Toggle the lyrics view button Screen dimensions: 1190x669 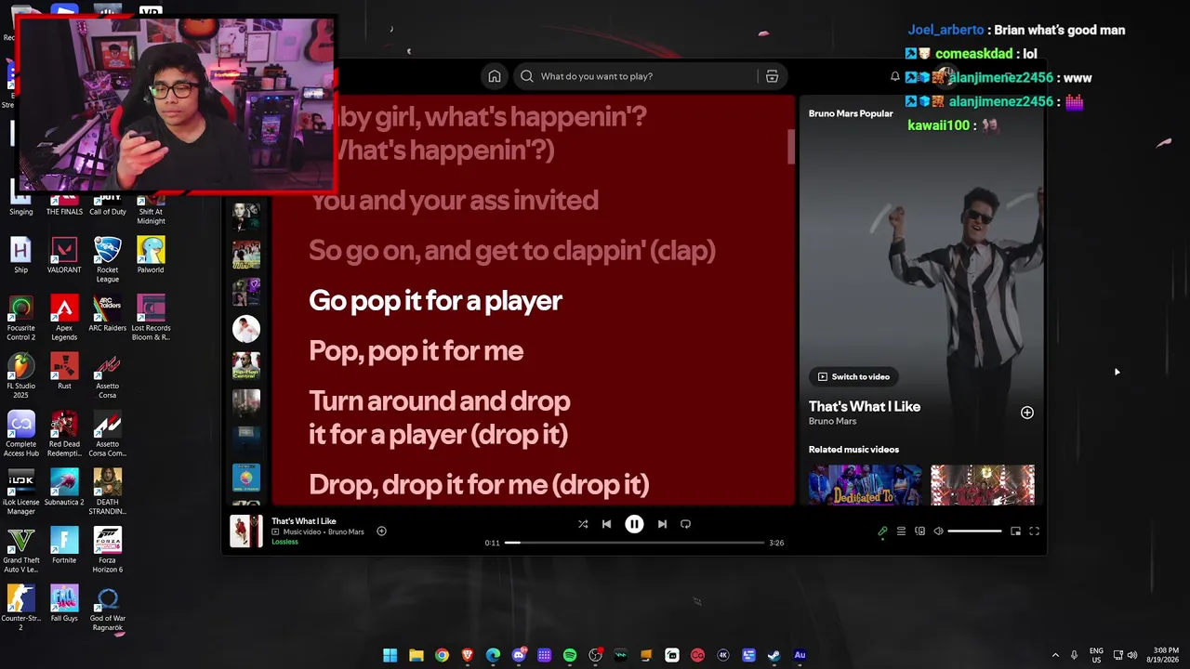(882, 531)
